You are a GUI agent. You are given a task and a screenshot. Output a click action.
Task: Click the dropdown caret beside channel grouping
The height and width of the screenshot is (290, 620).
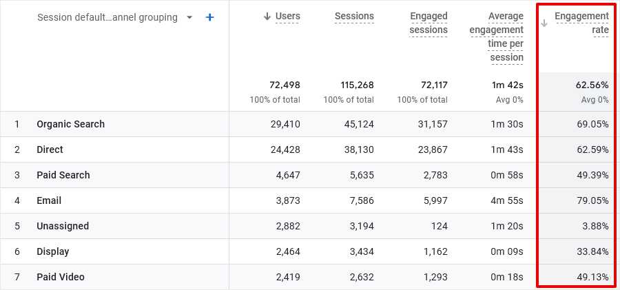(189, 17)
